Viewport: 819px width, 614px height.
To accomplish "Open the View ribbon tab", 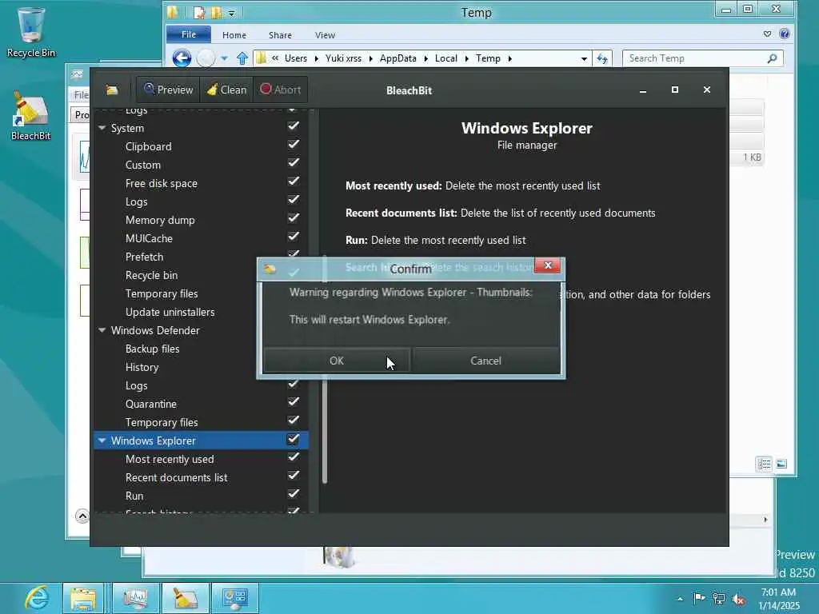I will (x=325, y=35).
